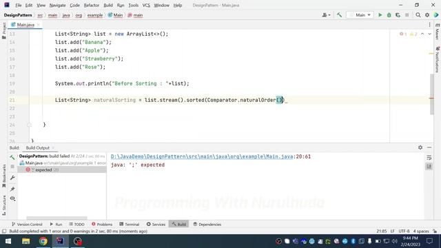441x248 pixels.
Task: Click the wrench icon in Build panel
Action: pos(12,178)
